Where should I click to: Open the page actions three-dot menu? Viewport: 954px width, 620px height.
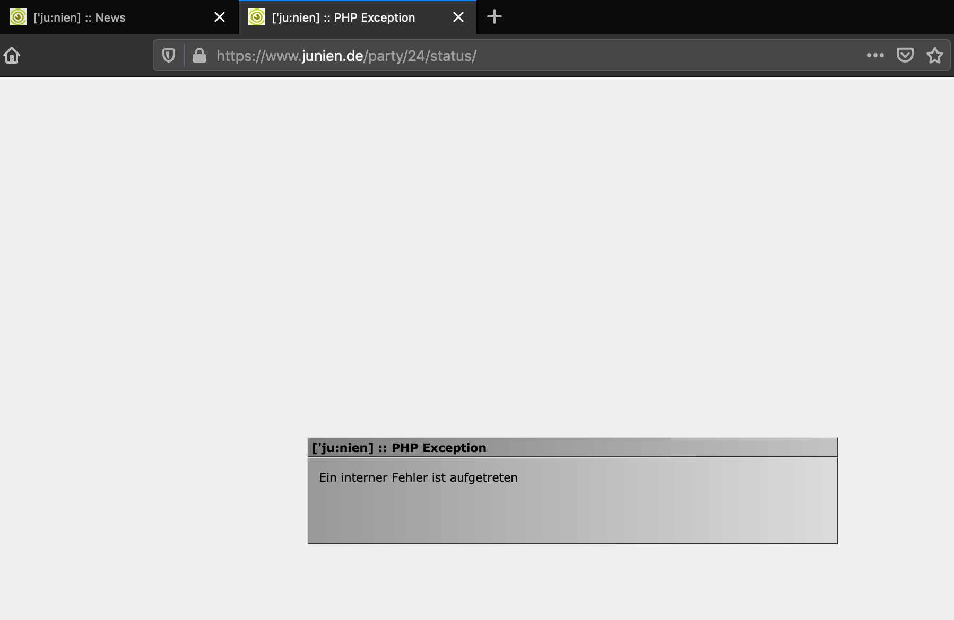875,55
